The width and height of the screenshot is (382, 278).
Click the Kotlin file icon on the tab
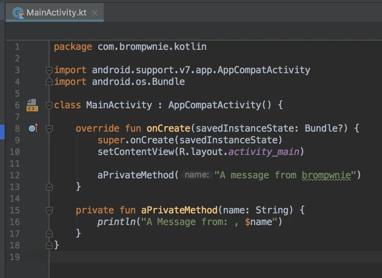point(18,13)
